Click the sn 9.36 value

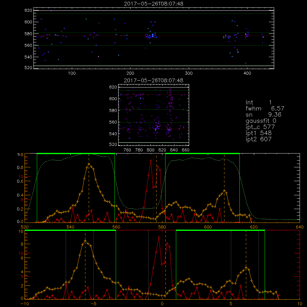click(263, 115)
